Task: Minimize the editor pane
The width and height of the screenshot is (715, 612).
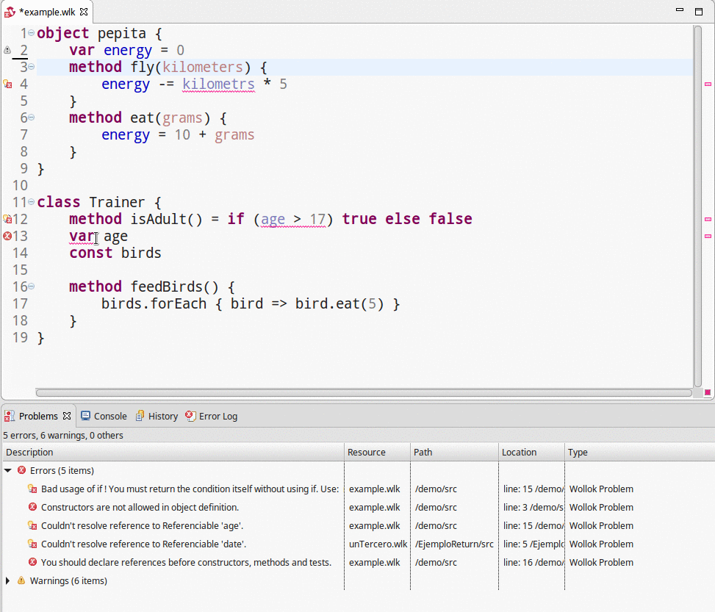Action: 680,10
